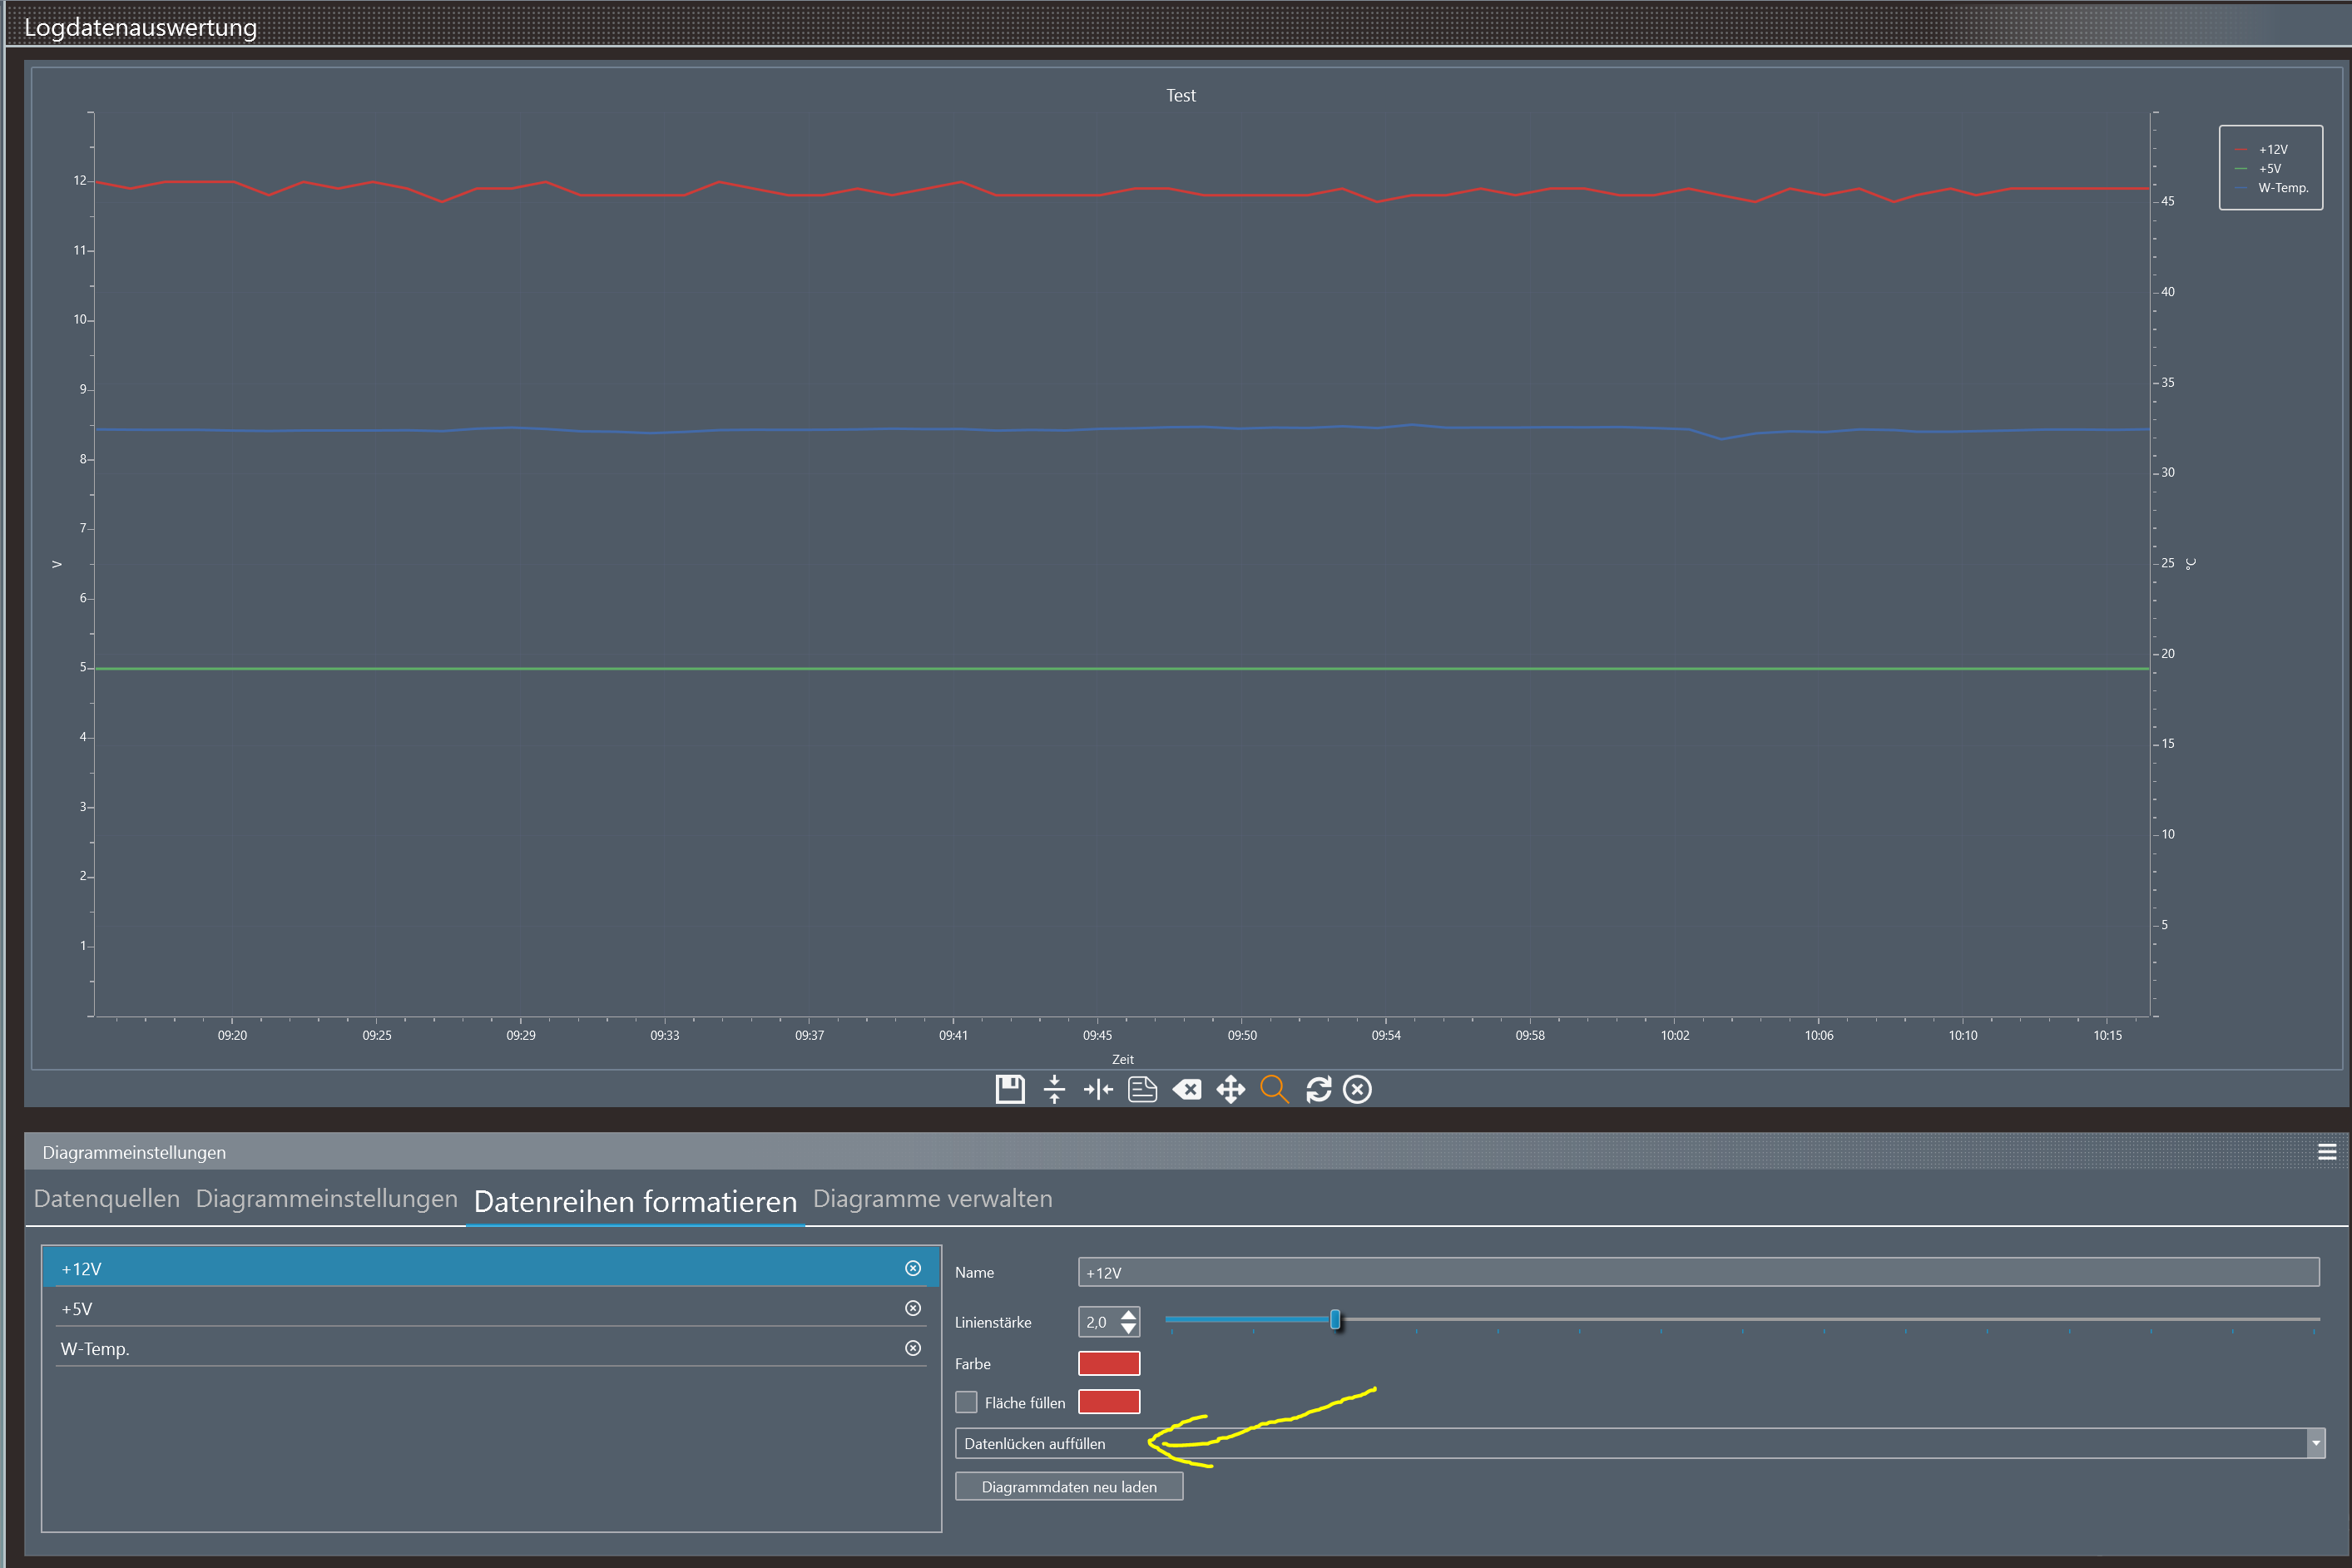
Task: Click the horizontal compress arrows icon
Action: coord(1098,1089)
